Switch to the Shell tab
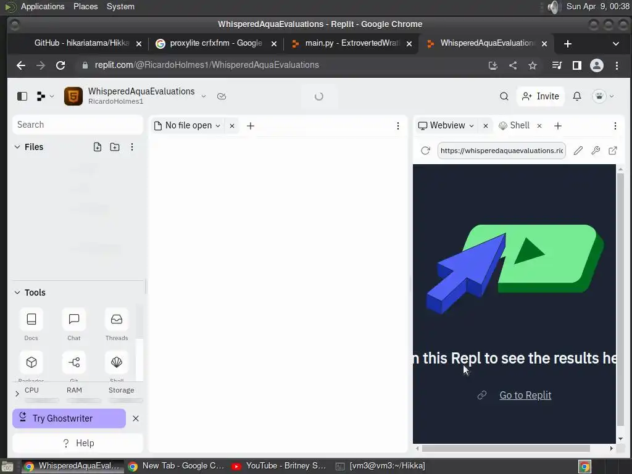The width and height of the screenshot is (632, 474). tap(514, 126)
